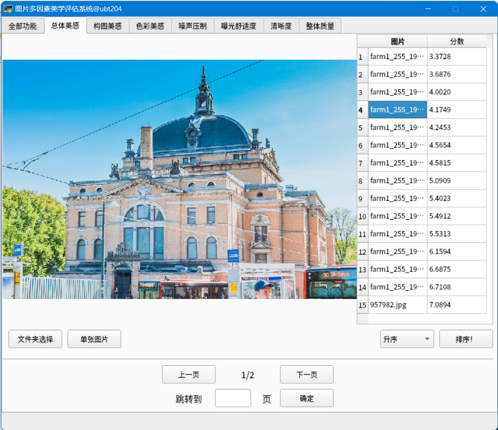Click the 图片 column header
498x430 pixels.
[397, 42]
